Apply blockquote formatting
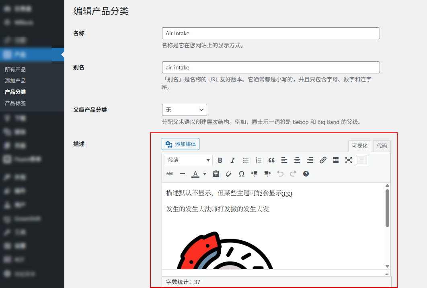The width and height of the screenshot is (427, 288). click(x=271, y=160)
